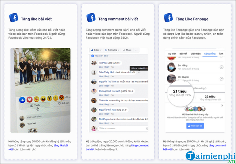This screenshot has width=236, height=164.
Task: Click Facebook logo beside Tăng like bài viết
Action: [x=14, y=18]
